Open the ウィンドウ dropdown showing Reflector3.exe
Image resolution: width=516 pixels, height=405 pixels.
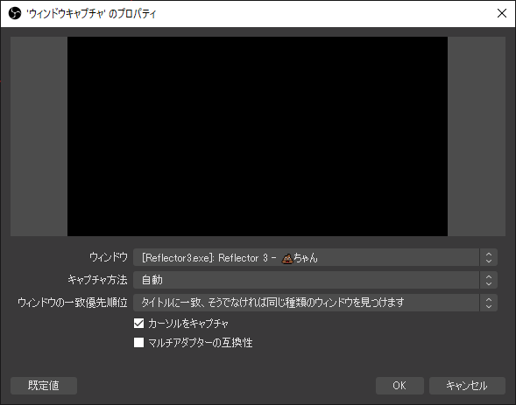315,257
